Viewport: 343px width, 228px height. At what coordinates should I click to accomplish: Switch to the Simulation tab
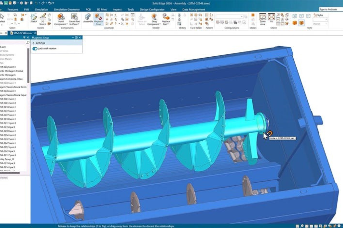pyautogui.click(x=41, y=9)
